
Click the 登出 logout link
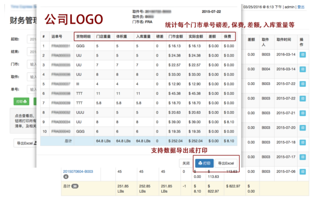301,7
